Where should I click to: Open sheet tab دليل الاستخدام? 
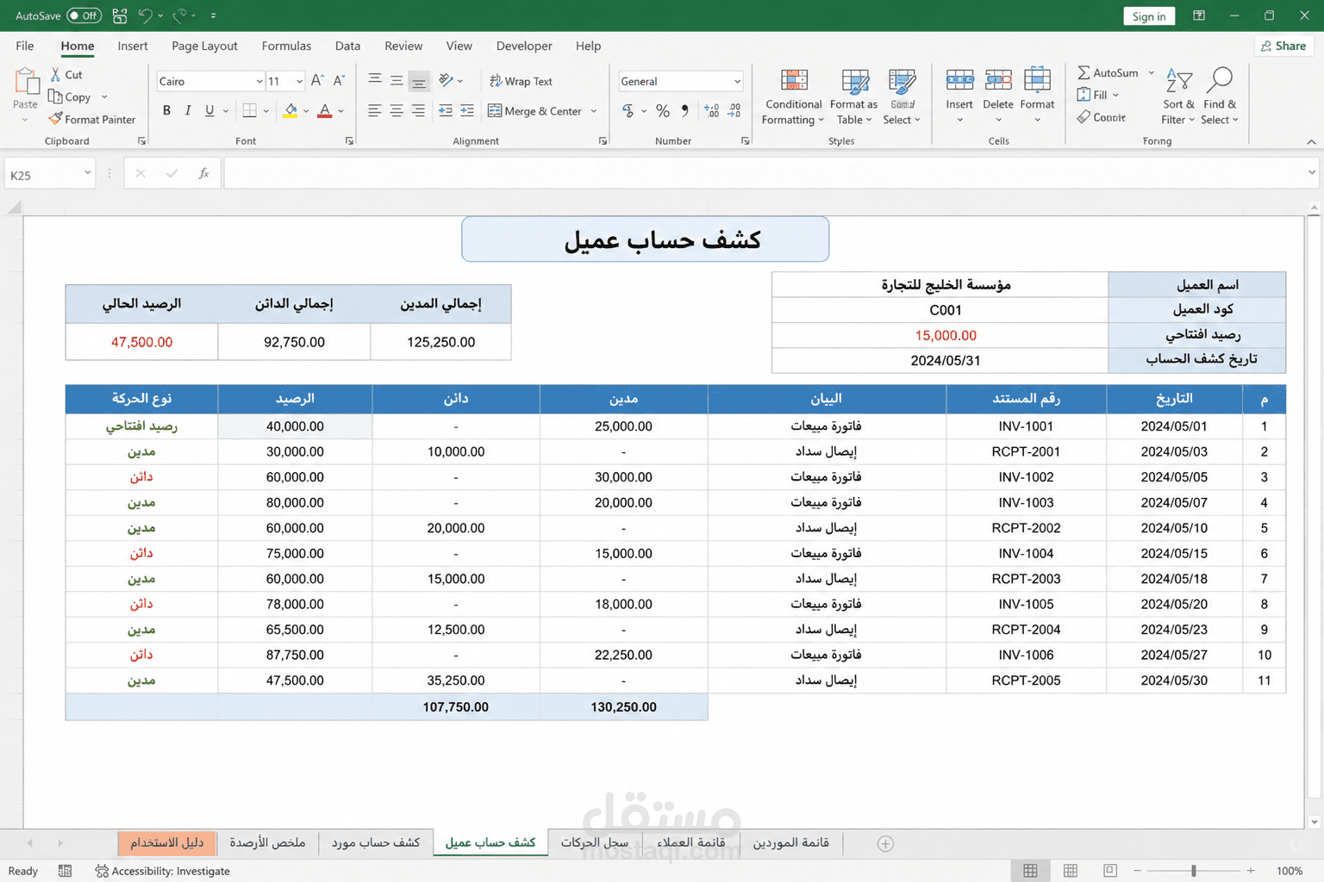pos(166,842)
